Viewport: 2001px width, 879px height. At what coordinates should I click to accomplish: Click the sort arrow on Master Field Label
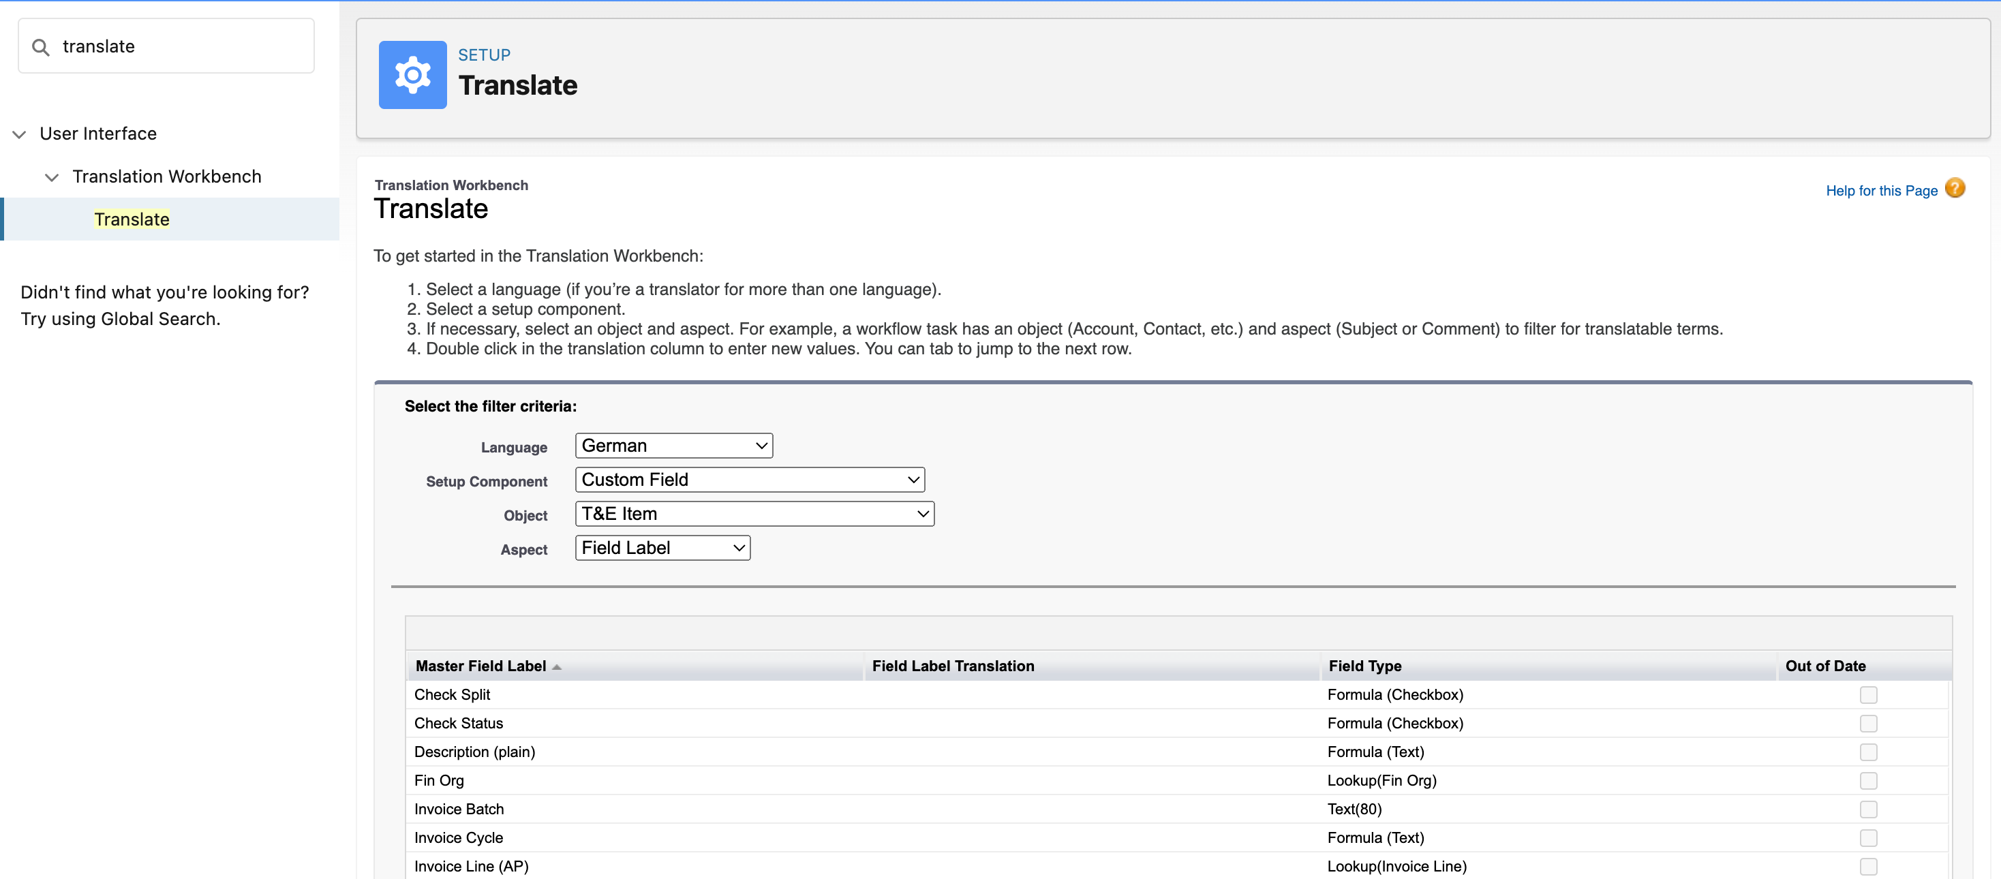(557, 667)
